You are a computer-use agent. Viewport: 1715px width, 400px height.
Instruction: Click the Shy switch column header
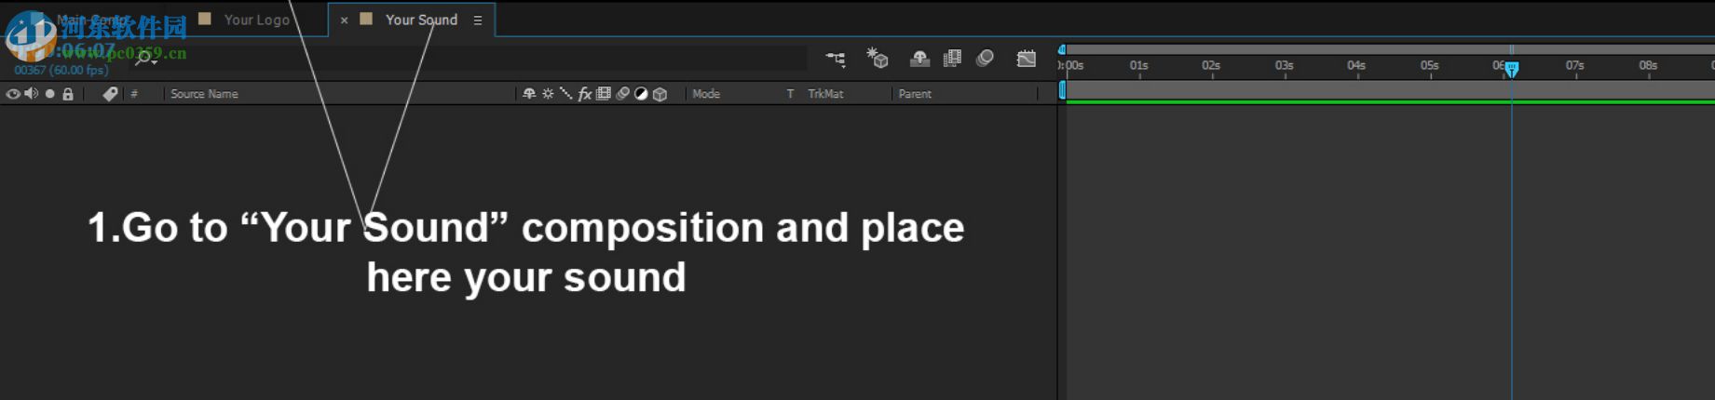(x=529, y=94)
